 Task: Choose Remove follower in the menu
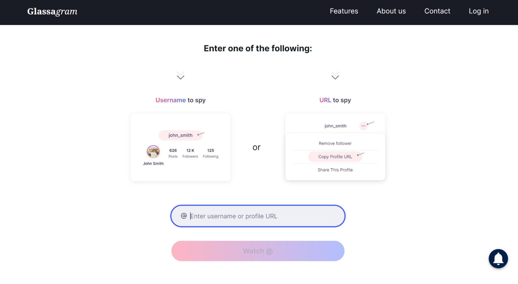click(x=335, y=143)
